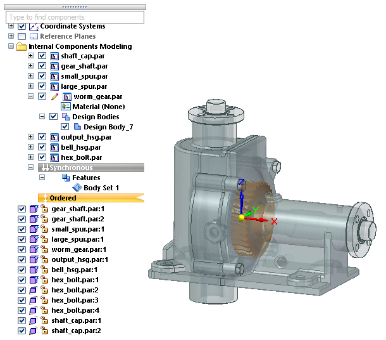Click the bell_hsg.par part icon
This screenshot has height=340, width=386.
(54, 148)
